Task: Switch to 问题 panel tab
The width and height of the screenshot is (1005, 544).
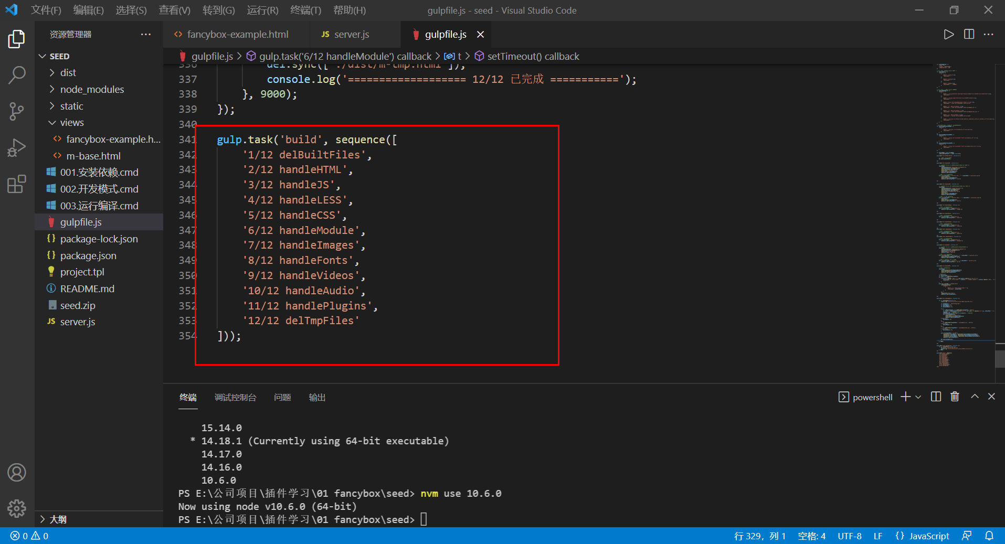Action: [x=282, y=398]
